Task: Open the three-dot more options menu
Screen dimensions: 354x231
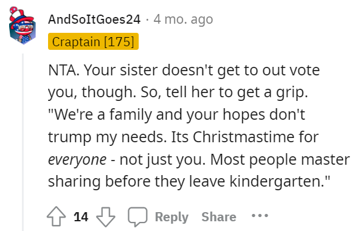Action: pyautogui.click(x=260, y=215)
